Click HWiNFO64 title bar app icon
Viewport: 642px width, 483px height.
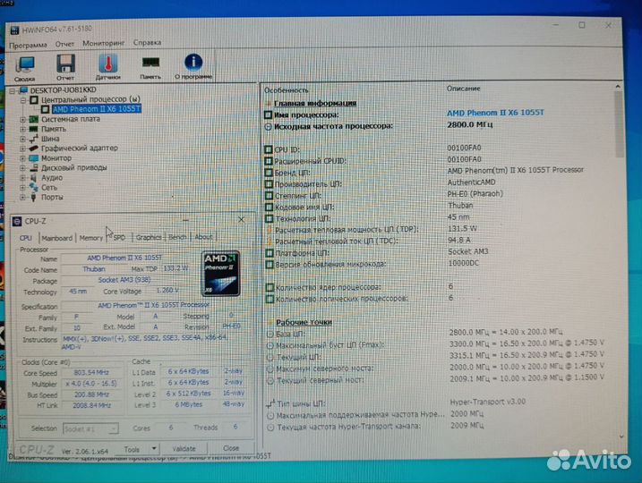pyautogui.click(x=14, y=30)
